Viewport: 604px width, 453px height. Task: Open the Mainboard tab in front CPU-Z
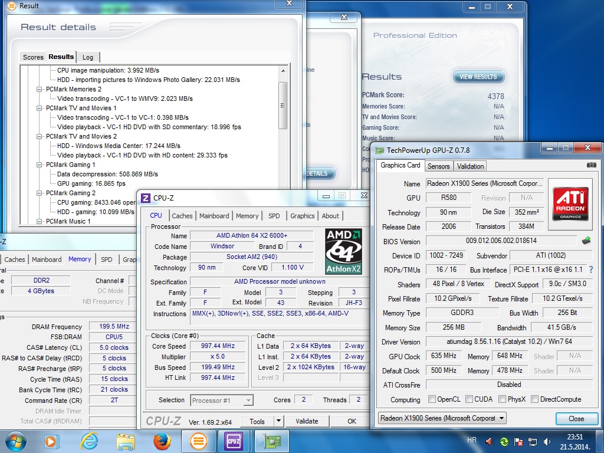pos(214,216)
